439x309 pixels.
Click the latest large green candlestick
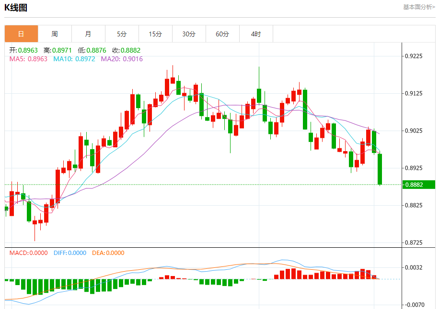[x=380, y=169]
